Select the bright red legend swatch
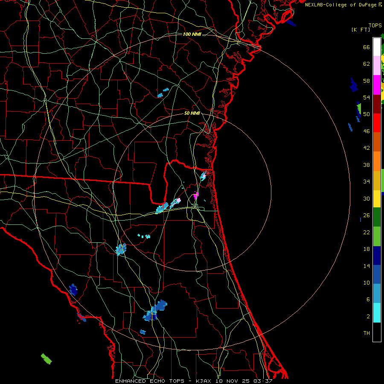384x384 pixels. point(377,123)
